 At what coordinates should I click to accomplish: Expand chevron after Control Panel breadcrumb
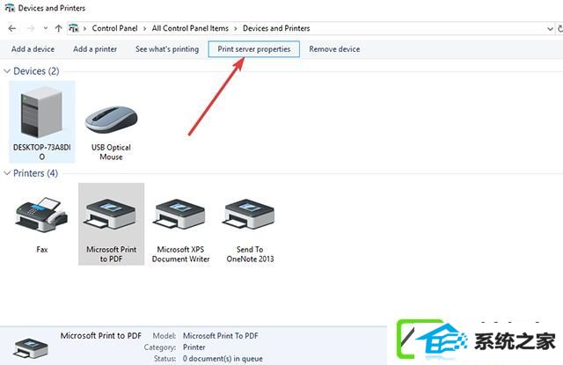[144, 28]
